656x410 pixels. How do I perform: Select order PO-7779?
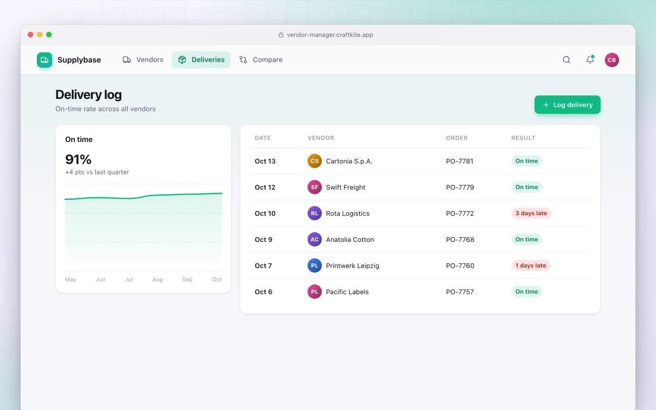pyautogui.click(x=460, y=187)
